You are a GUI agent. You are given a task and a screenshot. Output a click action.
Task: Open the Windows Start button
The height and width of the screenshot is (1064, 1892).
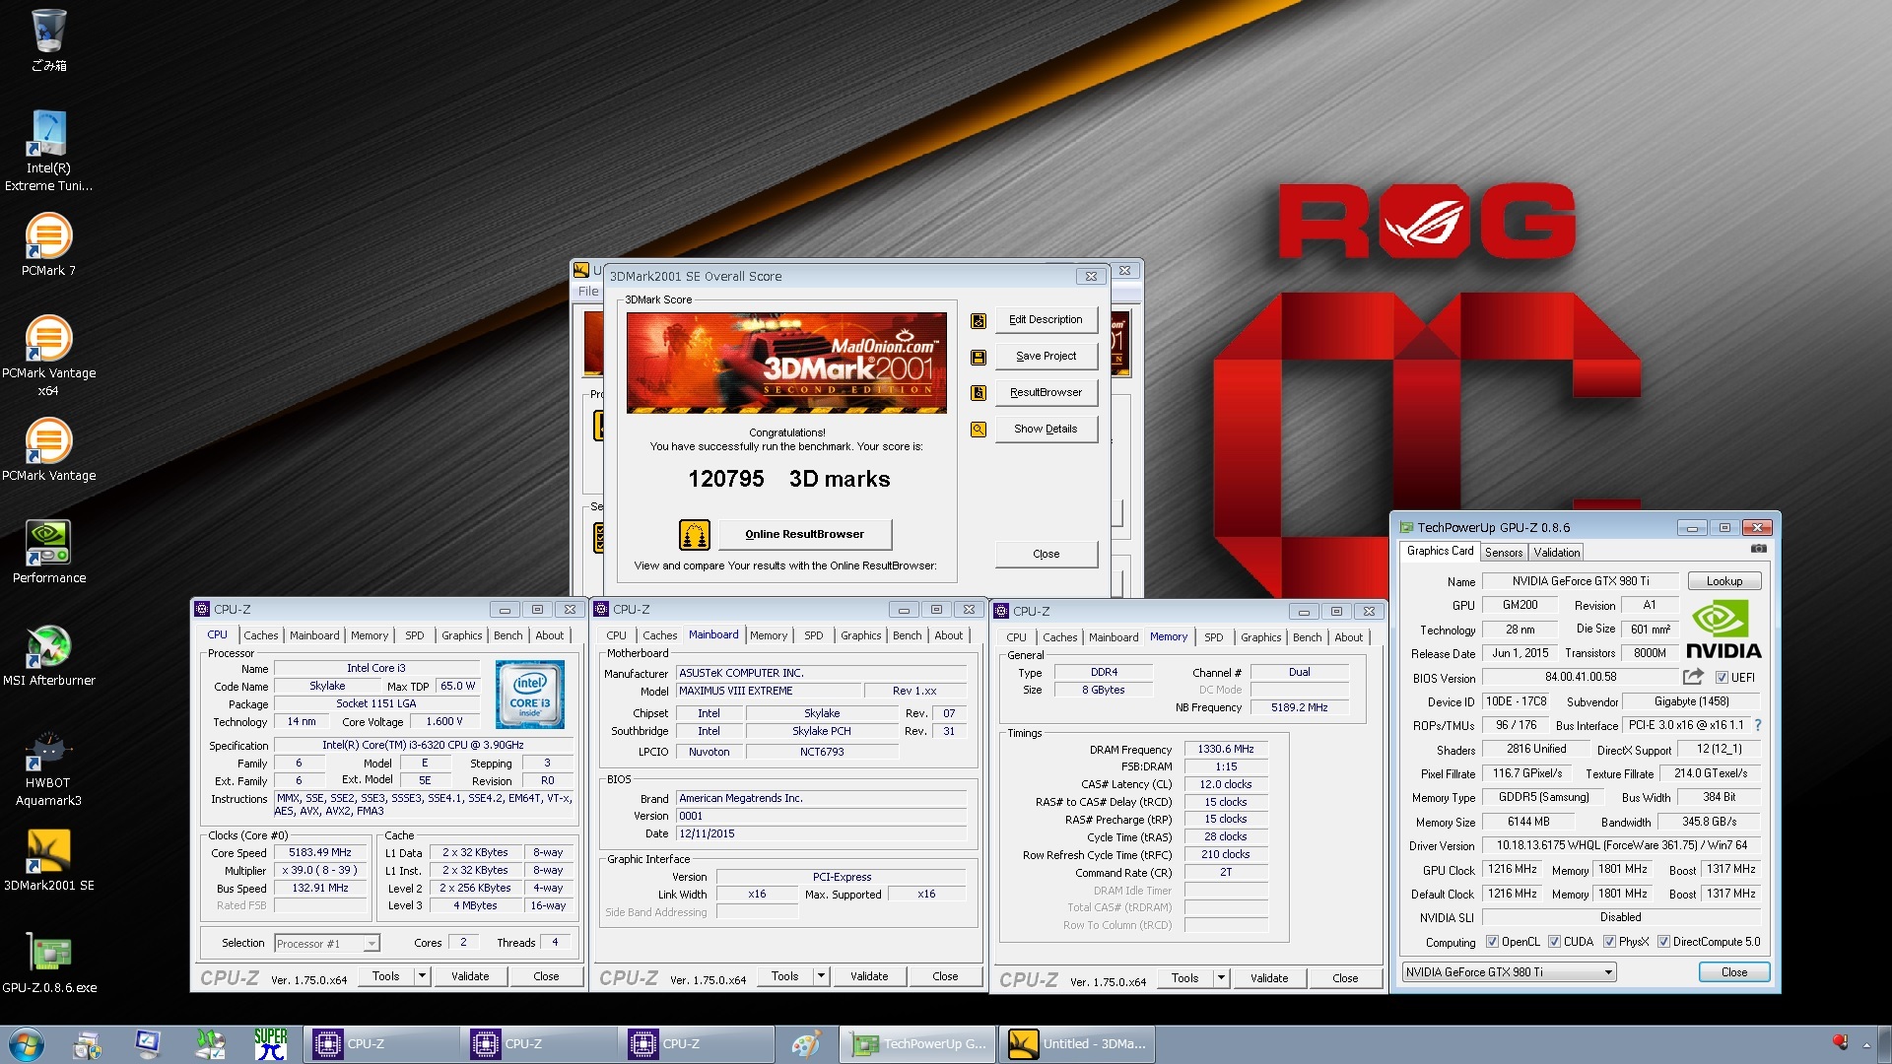27,1043
